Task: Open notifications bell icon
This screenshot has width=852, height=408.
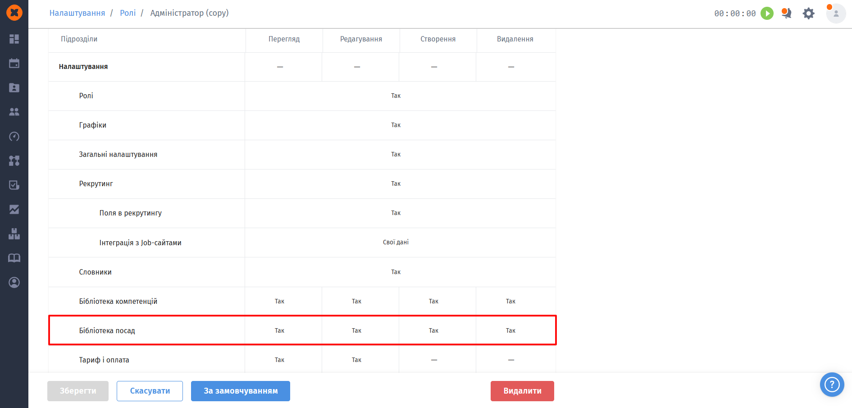Action: (x=787, y=14)
